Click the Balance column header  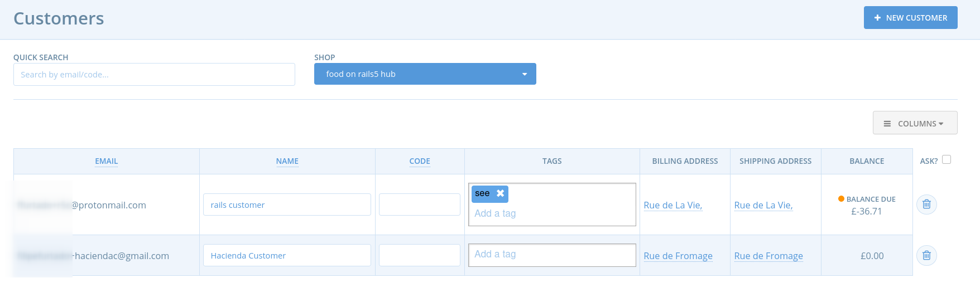pyautogui.click(x=867, y=161)
